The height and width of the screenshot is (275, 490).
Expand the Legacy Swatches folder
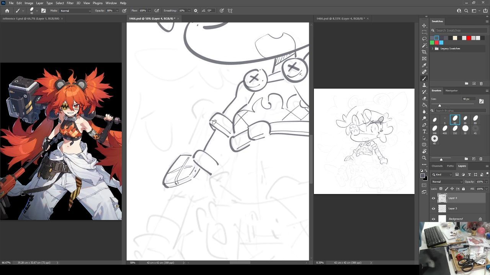(433, 49)
